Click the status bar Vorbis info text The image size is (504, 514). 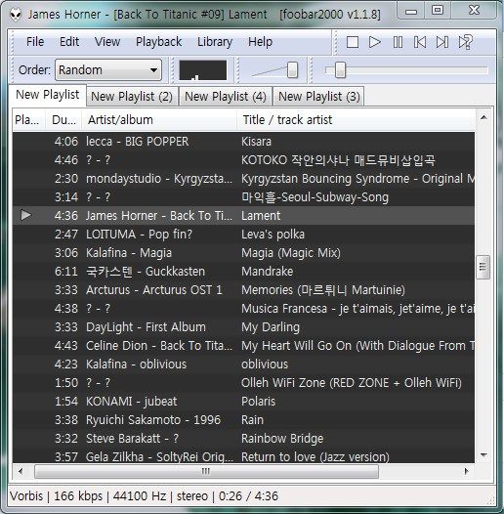145,495
